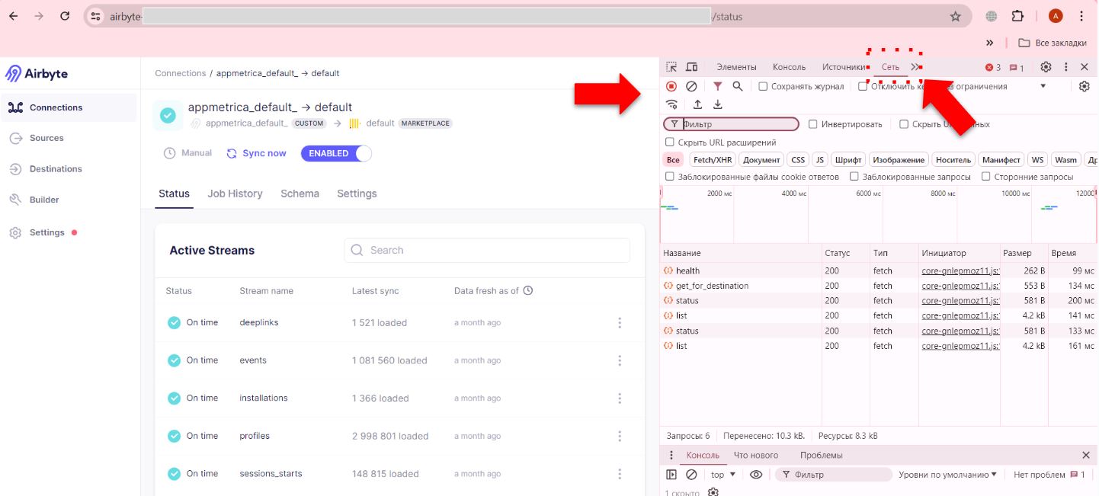Focus the network Фильтр input
This screenshot has height=496, width=1099.
point(732,124)
